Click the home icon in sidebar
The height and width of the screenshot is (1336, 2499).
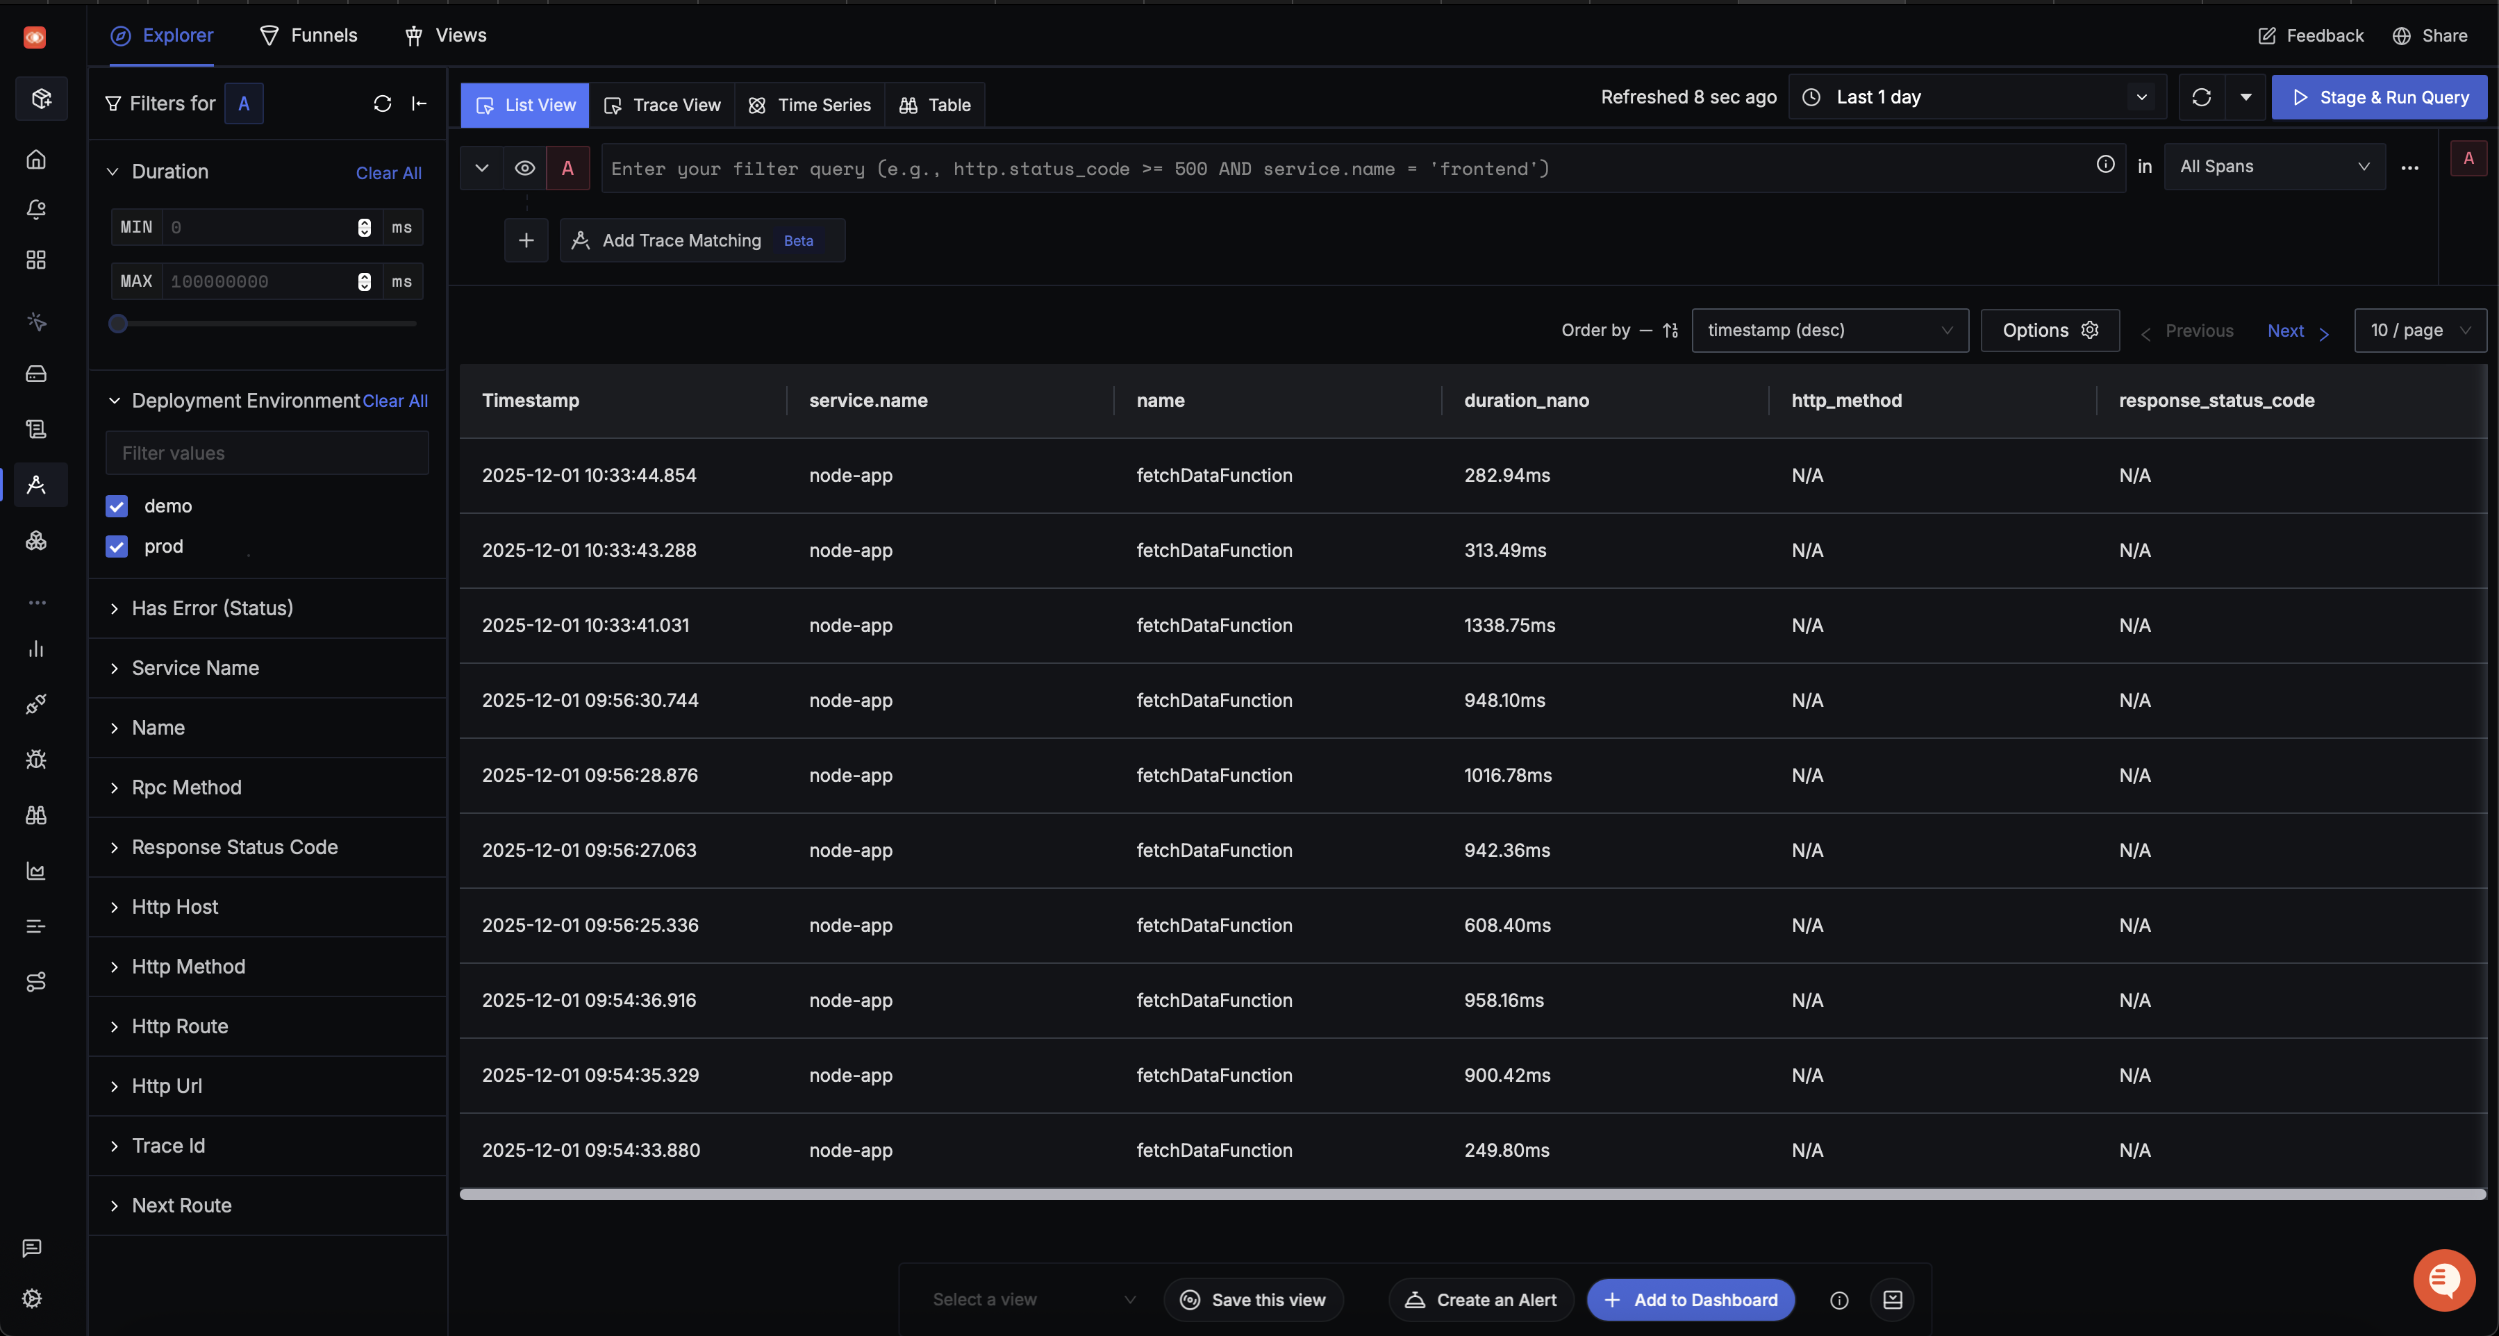tap(36, 159)
